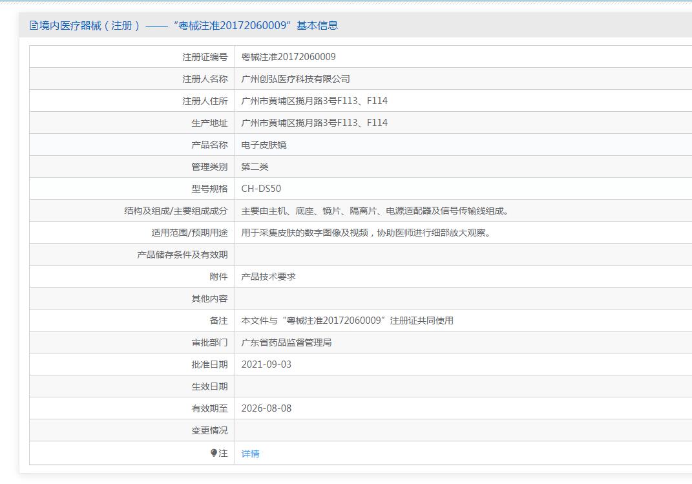Click the 生产地址 address value
The height and width of the screenshot is (484, 692).
pos(314,123)
